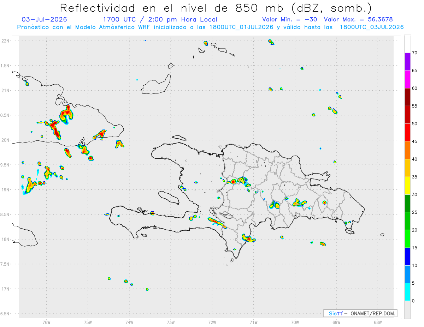
Task: Click the '0' value on the color scale
Action: pyautogui.click(x=413, y=301)
